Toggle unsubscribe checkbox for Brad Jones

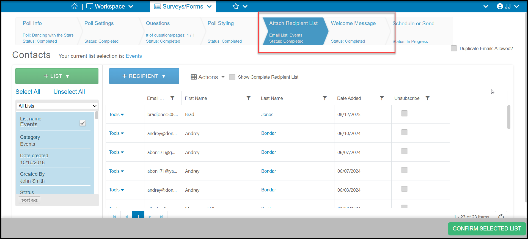404,113
